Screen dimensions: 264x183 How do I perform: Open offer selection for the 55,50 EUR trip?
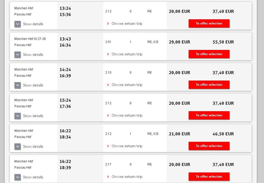click(x=209, y=54)
